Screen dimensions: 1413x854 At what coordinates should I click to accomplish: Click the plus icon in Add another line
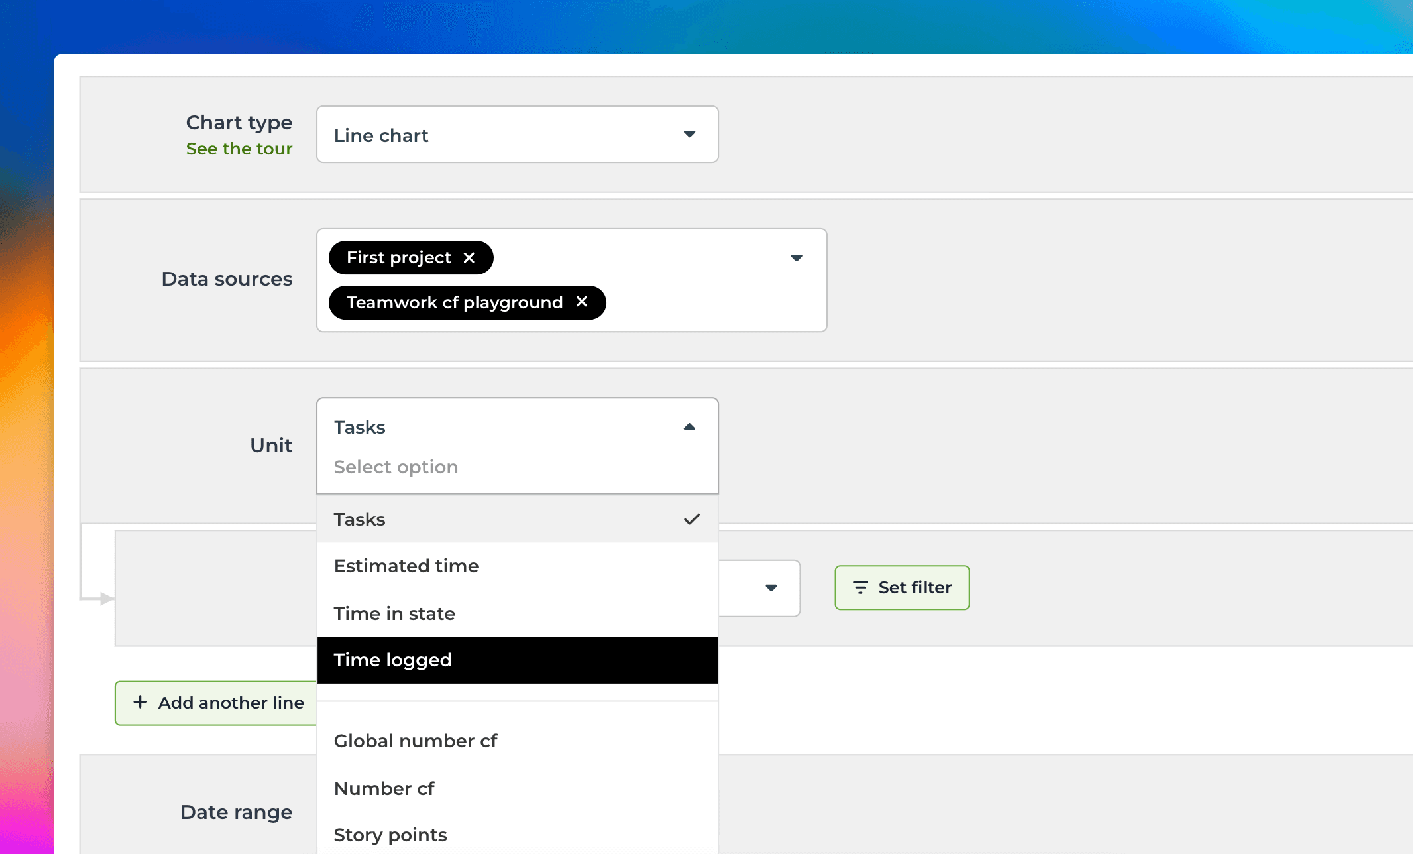pyautogui.click(x=140, y=702)
